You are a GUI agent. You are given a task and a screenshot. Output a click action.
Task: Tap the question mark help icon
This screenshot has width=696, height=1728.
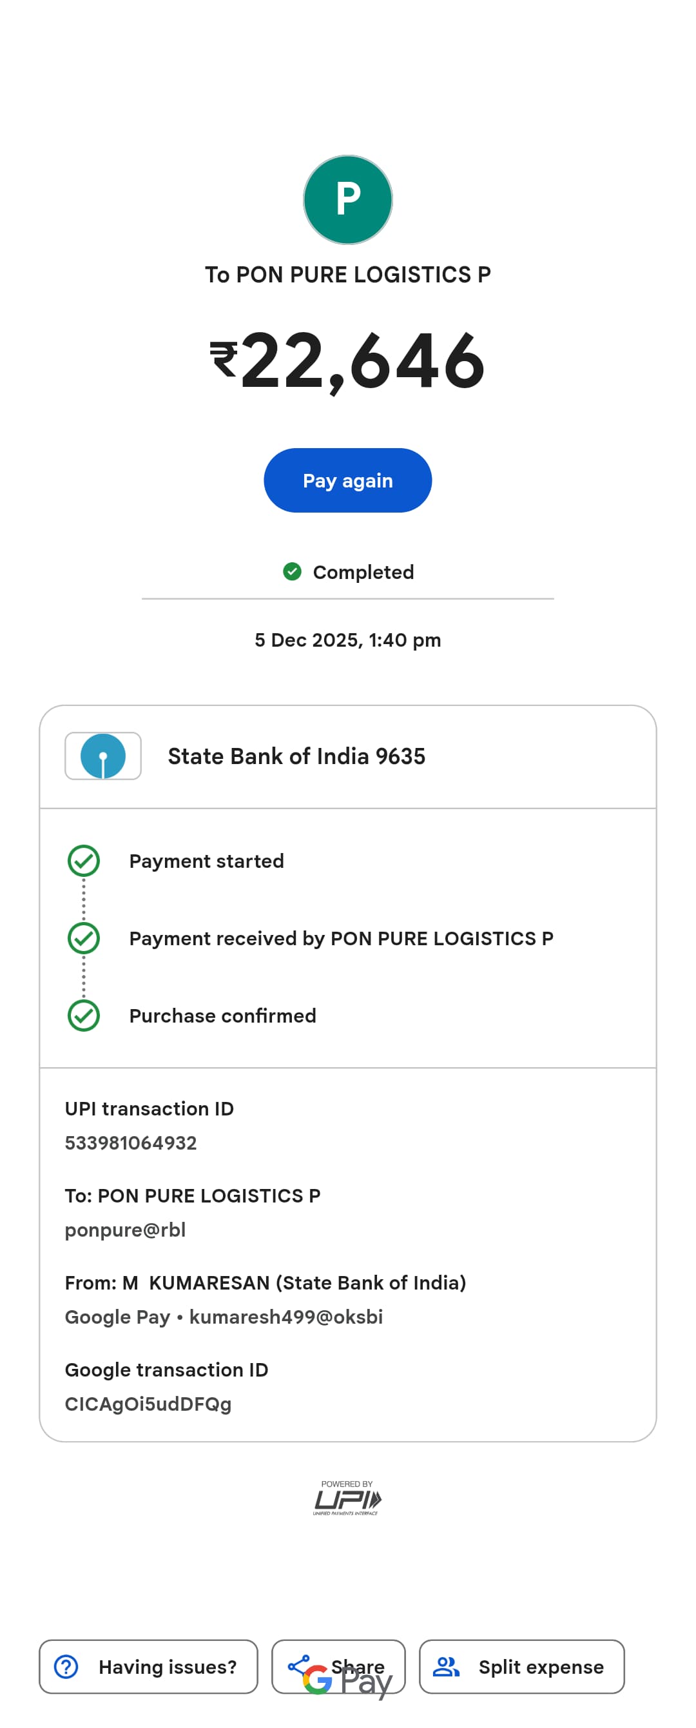point(66,1666)
